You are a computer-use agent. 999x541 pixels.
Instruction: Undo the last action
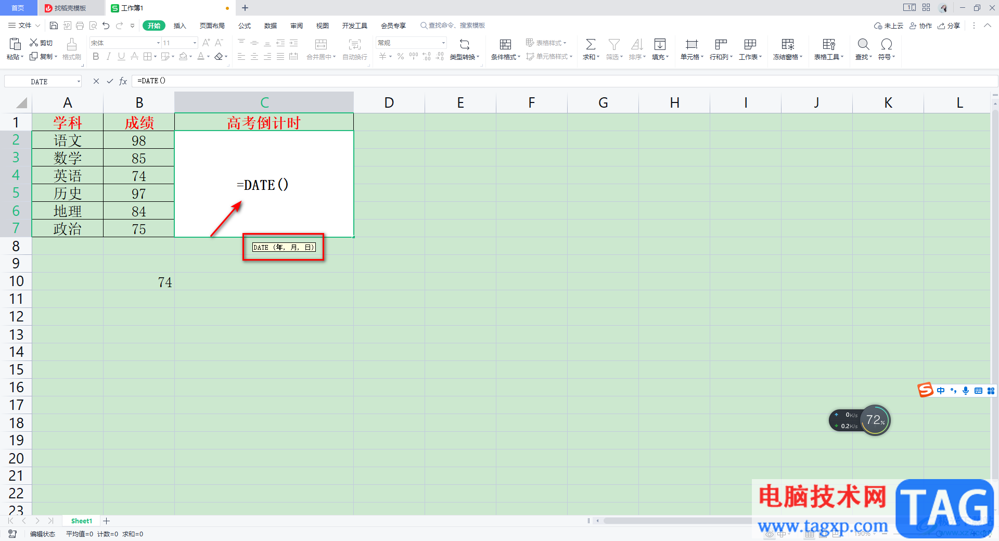coord(106,25)
